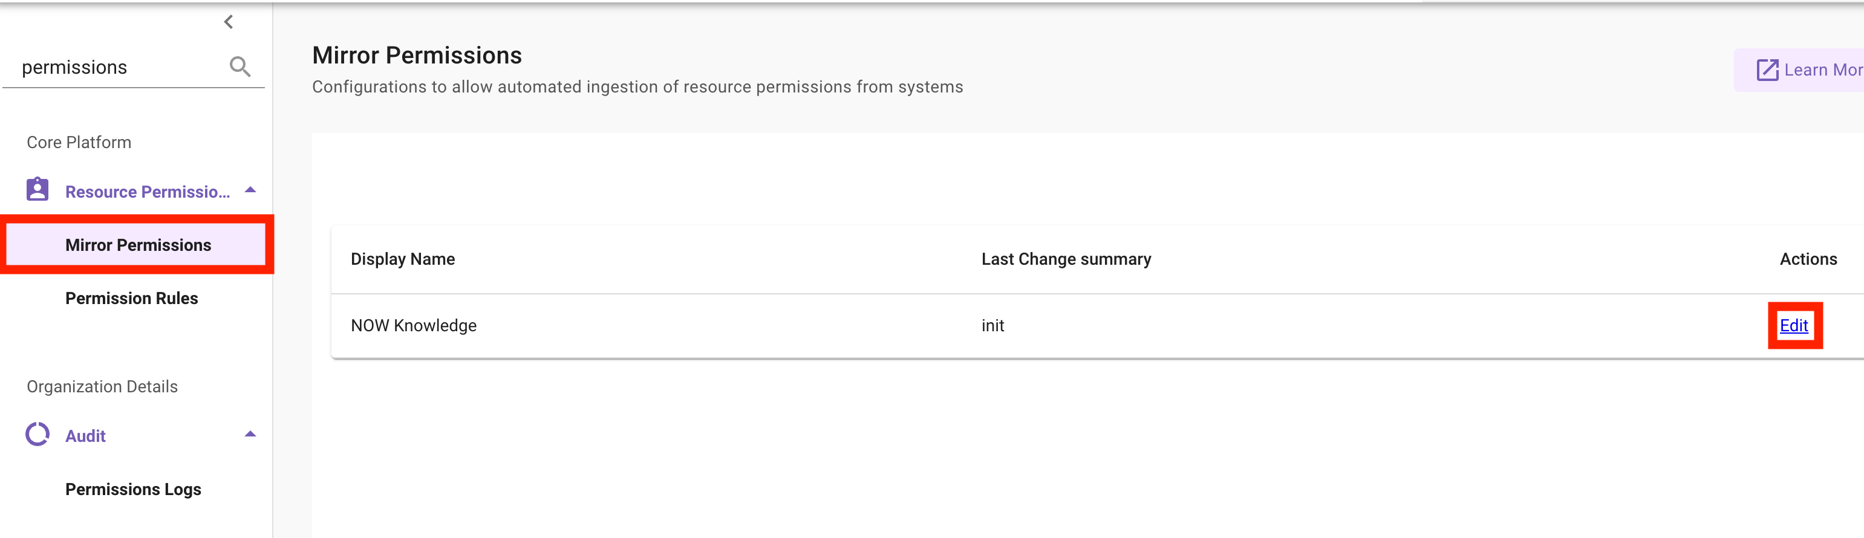The image size is (1864, 538).
Task: Select the Resource Permissions menu label
Action: point(148,192)
